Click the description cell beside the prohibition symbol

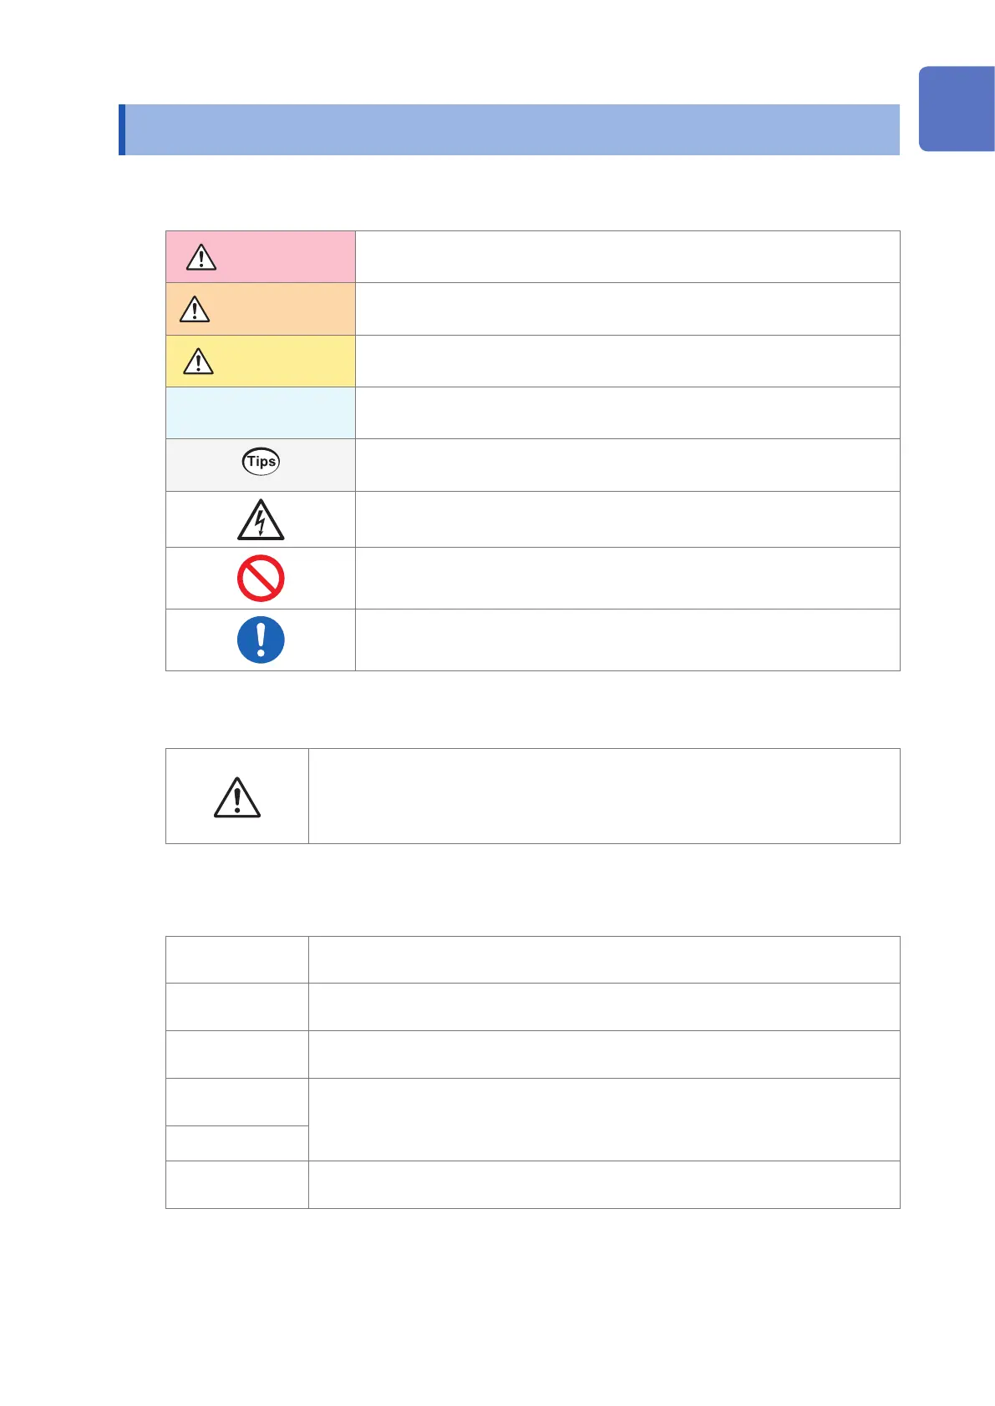627,578
